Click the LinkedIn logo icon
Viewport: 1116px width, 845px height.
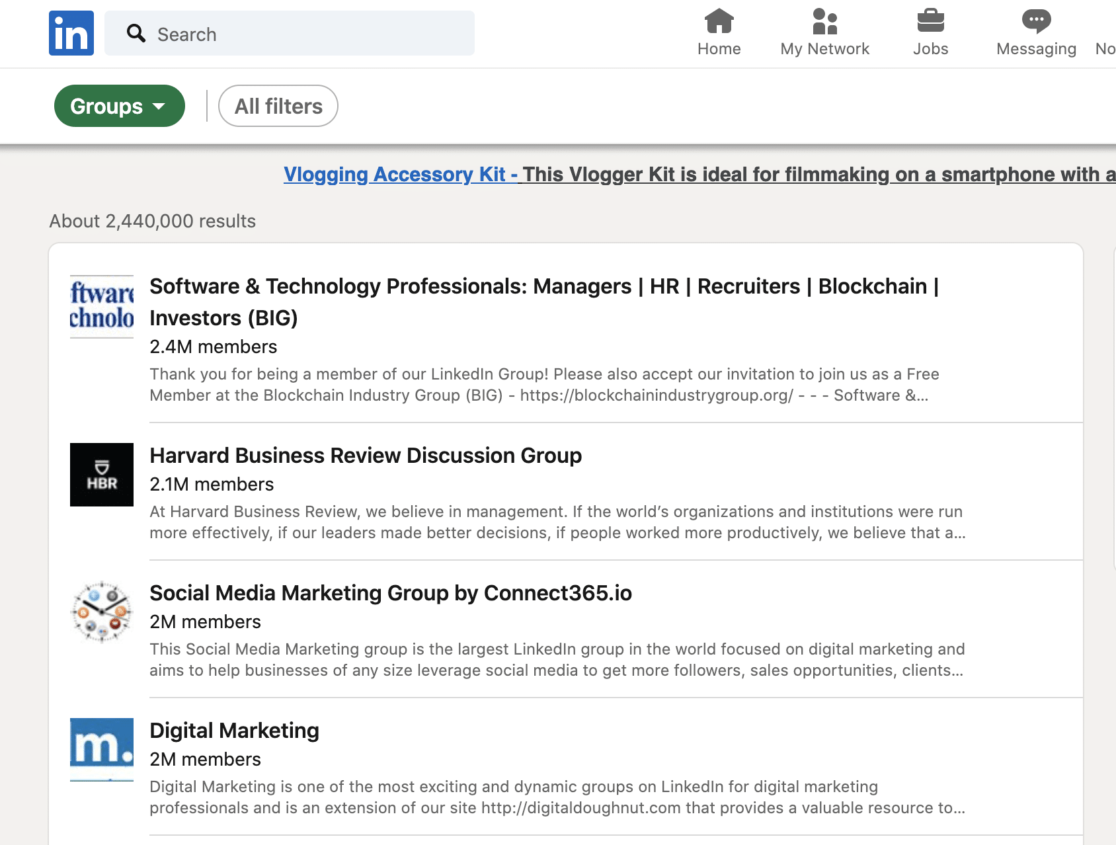click(x=71, y=33)
